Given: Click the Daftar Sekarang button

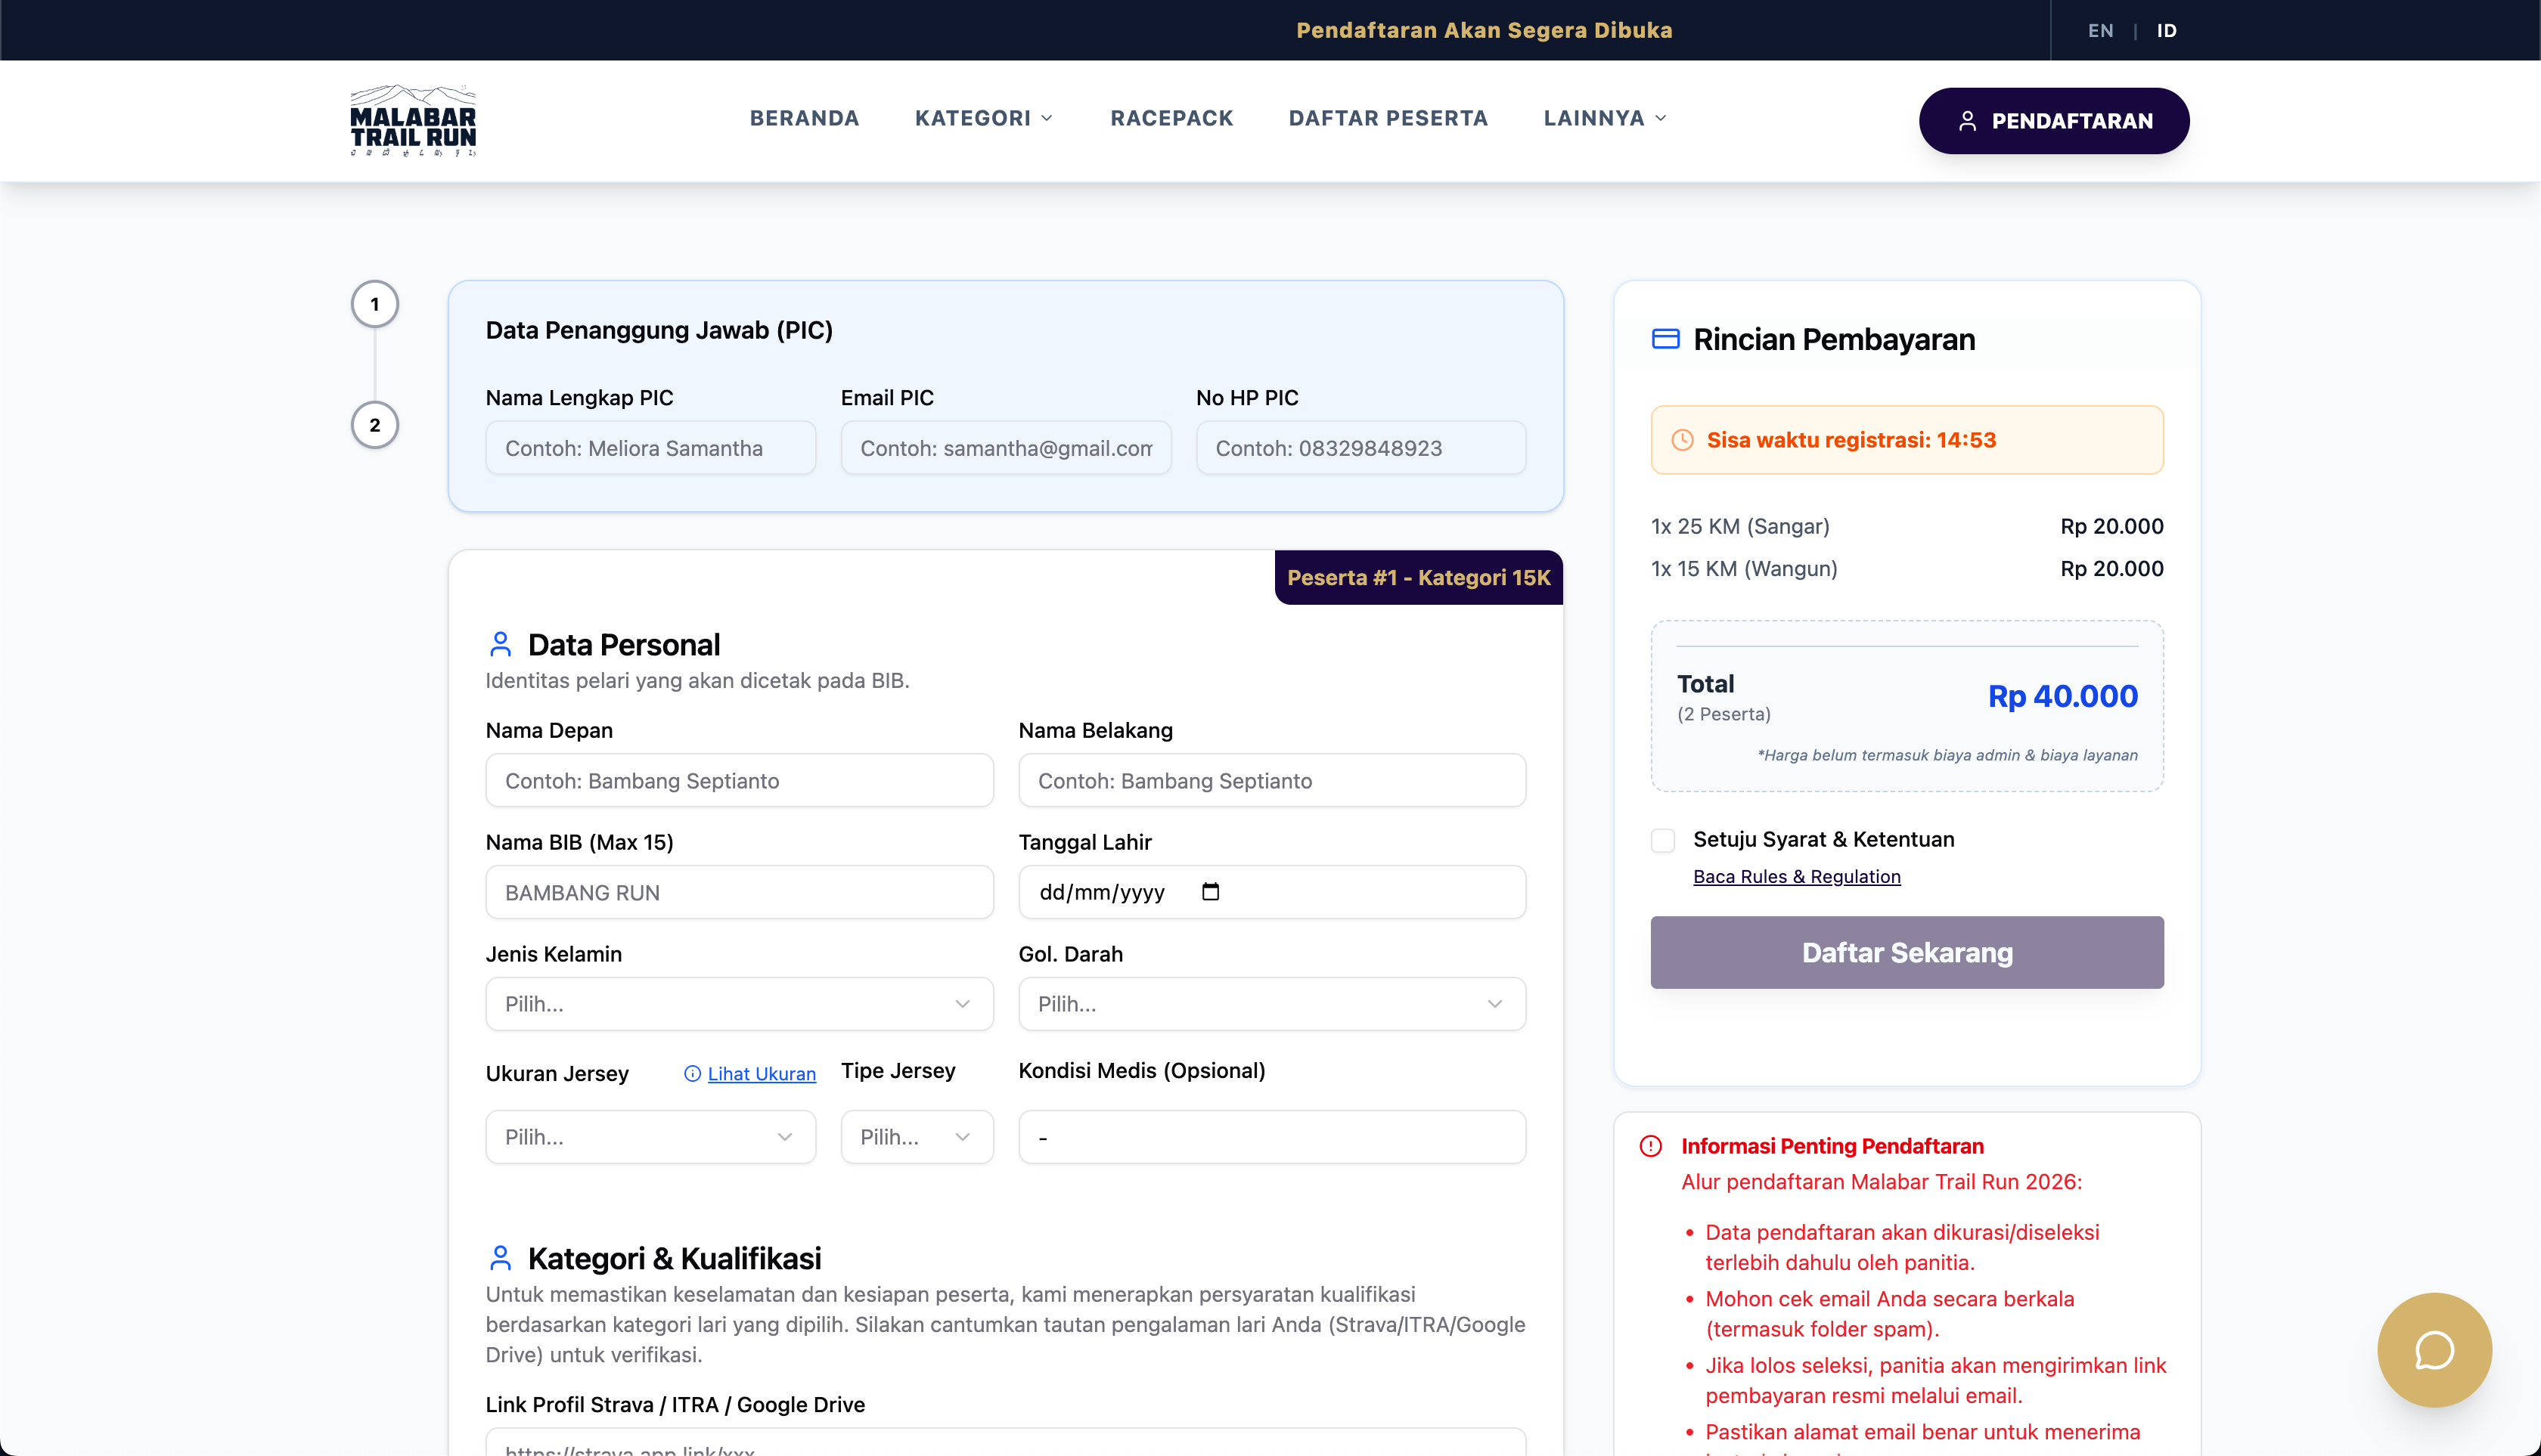Looking at the screenshot, I should pyautogui.click(x=1907, y=952).
